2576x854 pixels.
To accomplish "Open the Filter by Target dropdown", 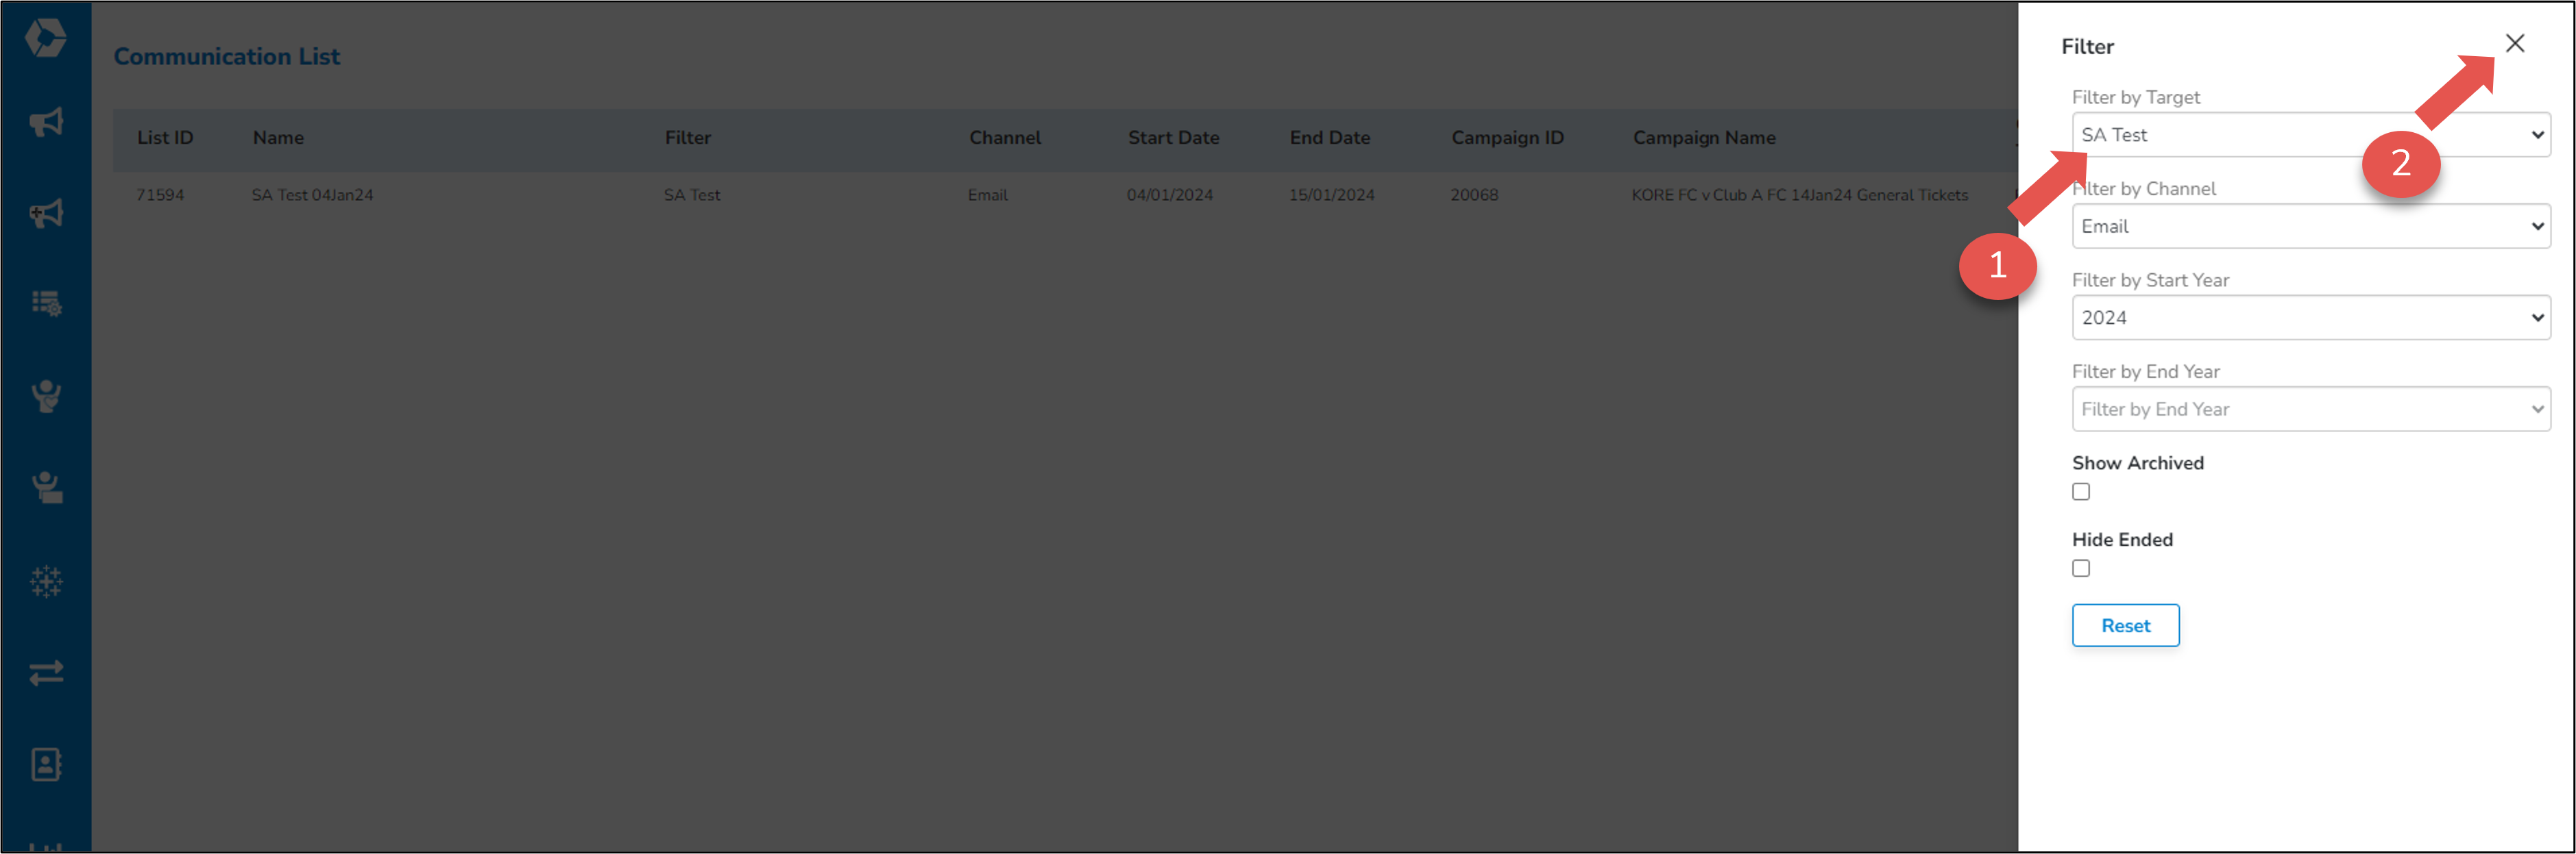I will point(2310,135).
